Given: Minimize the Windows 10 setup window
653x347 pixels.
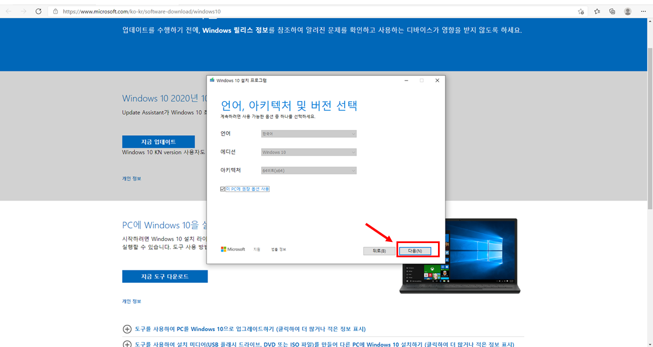Looking at the screenshot, I should (407, 81).
